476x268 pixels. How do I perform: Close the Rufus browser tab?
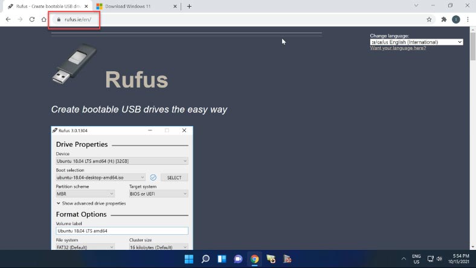click(86, 6)
